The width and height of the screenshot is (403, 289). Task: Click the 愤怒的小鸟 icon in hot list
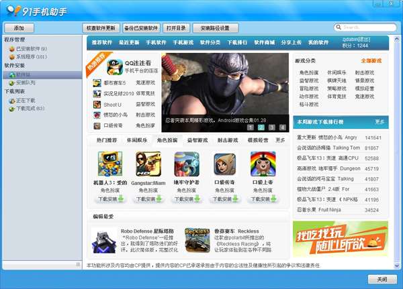pos(97,115)
